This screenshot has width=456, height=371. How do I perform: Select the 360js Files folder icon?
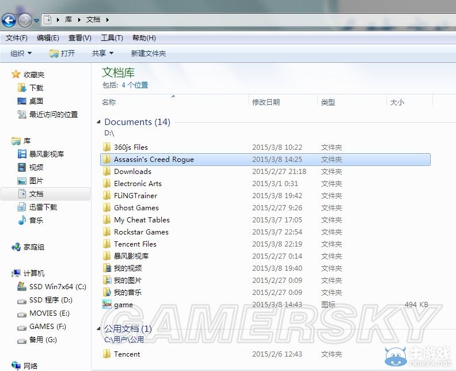107,147
